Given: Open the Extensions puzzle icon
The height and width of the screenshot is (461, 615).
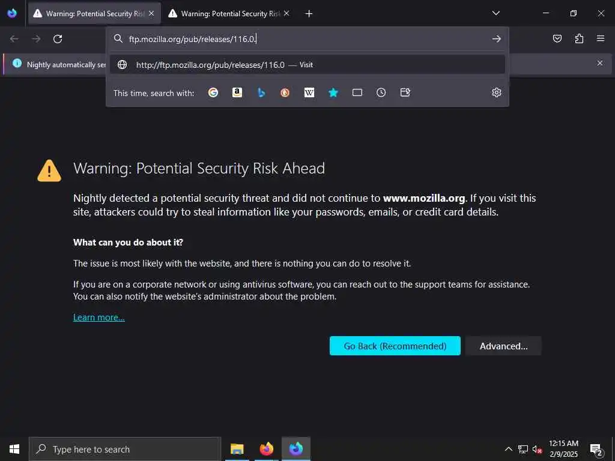Looking at the screenshot, I should pyautogui.click(x=579, y=38).
